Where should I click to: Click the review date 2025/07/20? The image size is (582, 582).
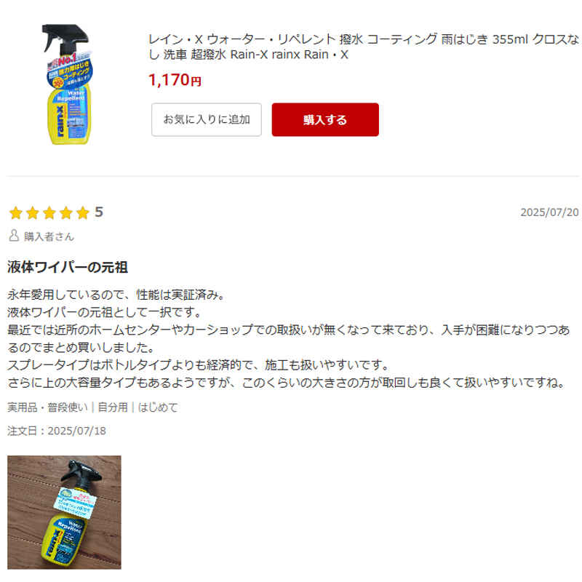pos(549,212)
